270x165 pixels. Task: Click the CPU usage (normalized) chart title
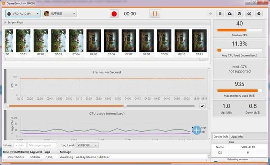pyautogui.click(x=107, y=114)
